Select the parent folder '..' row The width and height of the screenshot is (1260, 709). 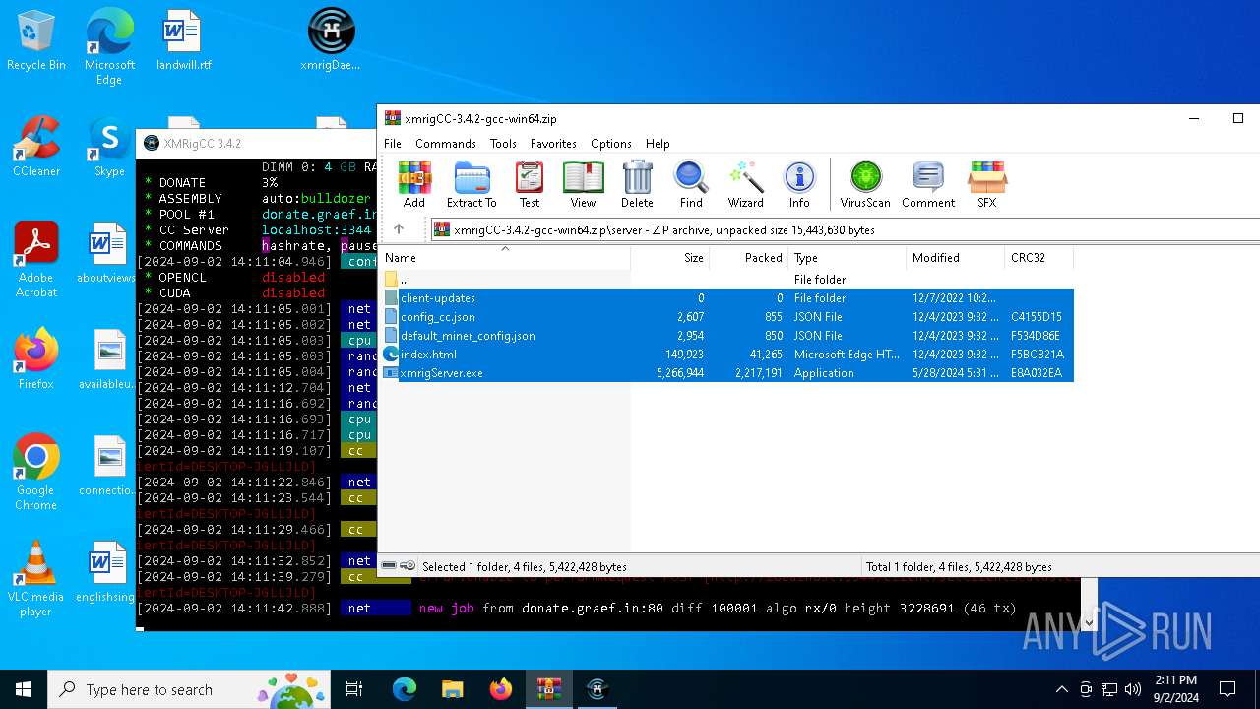point(727,280)
